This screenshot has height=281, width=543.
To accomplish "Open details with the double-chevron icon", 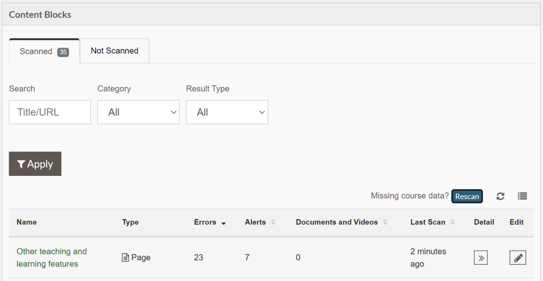I will pyautogui.click(x=480, y=257).
